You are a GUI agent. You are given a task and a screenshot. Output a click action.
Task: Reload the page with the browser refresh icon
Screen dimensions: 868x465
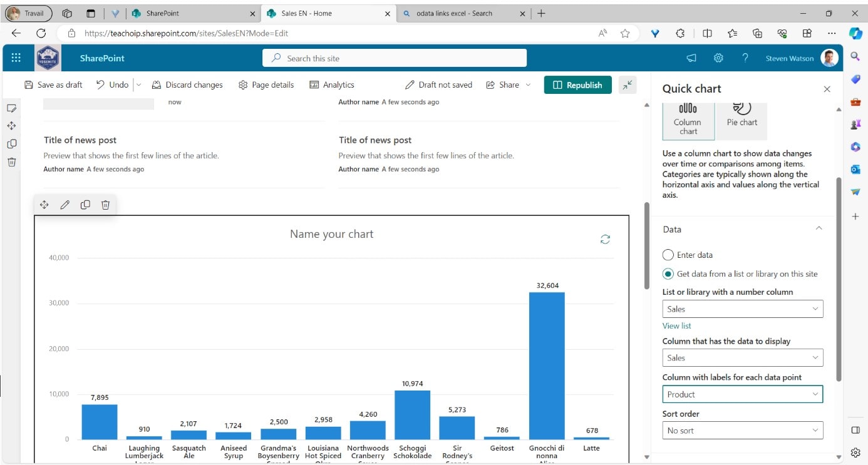(41, 33)
